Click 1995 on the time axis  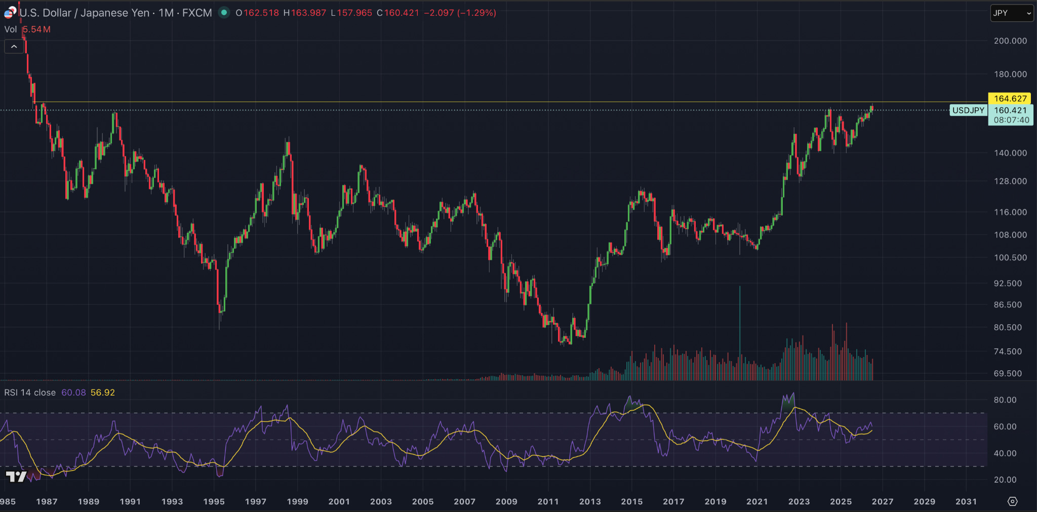[214, 501]
